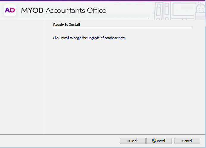
Task: Cancel the installer wizard
Action: point(187,141)
